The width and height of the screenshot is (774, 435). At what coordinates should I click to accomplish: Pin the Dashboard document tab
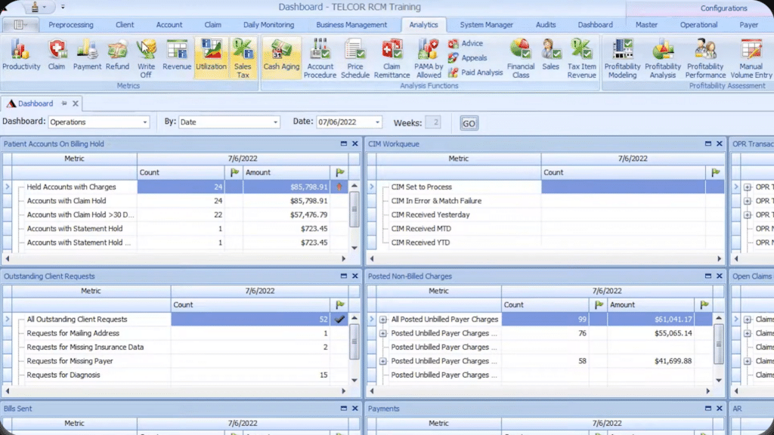pyautogui.click(x=64, y=103)
